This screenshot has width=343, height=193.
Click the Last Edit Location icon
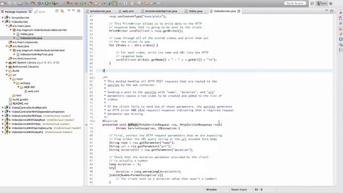146,3
